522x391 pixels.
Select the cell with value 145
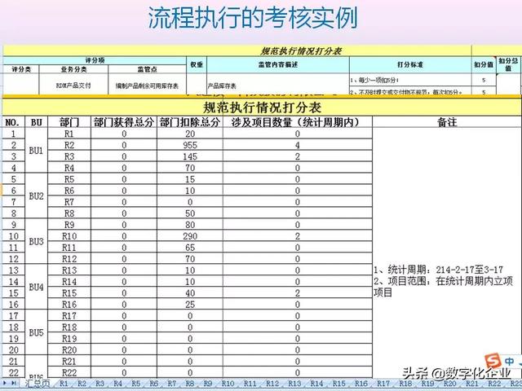click(190, 156)
